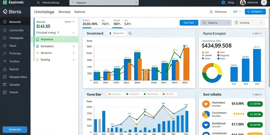The width and height of the screenshot is (270, 135).
Task: Click the Polcengis search icon in sidebar
Action: [5, 53]
